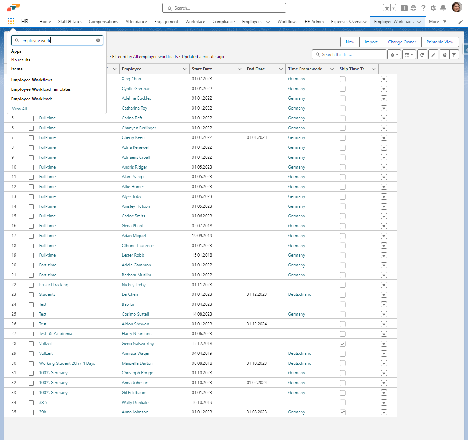468x440 pixels.
Task: Open Setup via the gear icon
Action: point(433,8)
